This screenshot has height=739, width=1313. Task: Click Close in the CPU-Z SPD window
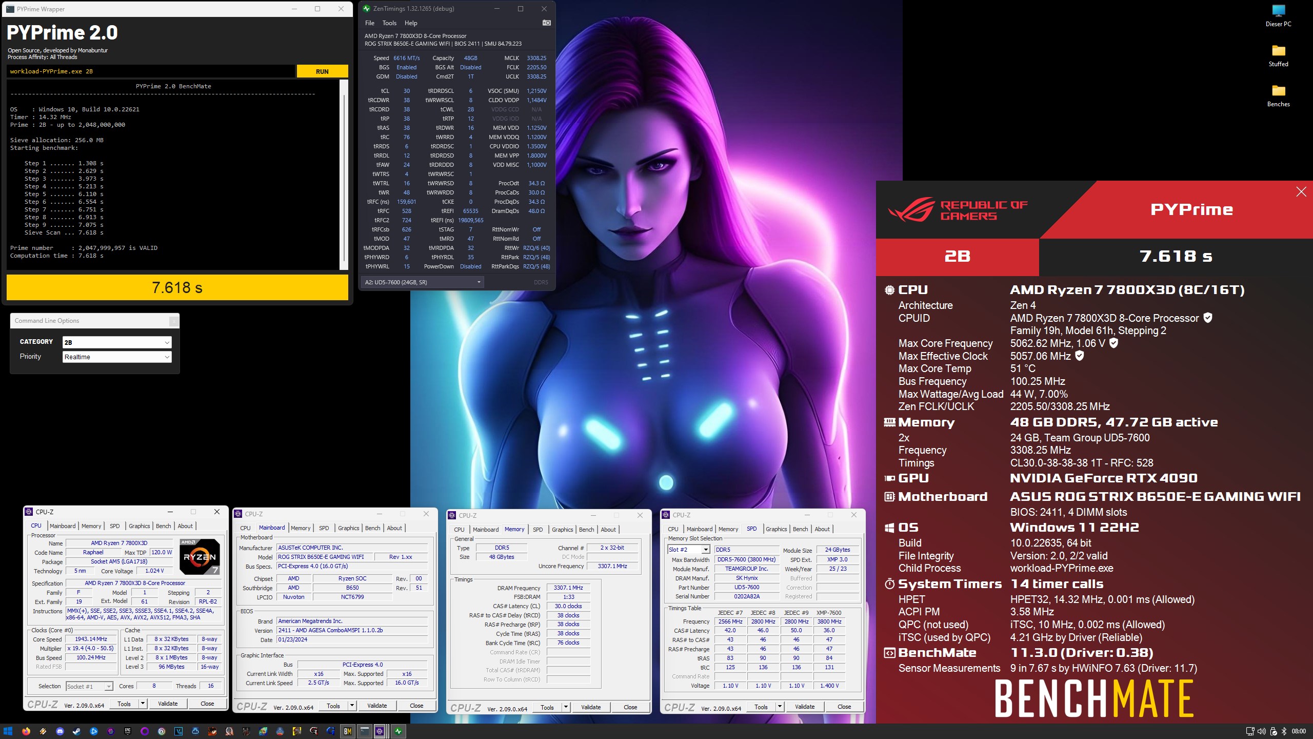(x=844, y=707)
